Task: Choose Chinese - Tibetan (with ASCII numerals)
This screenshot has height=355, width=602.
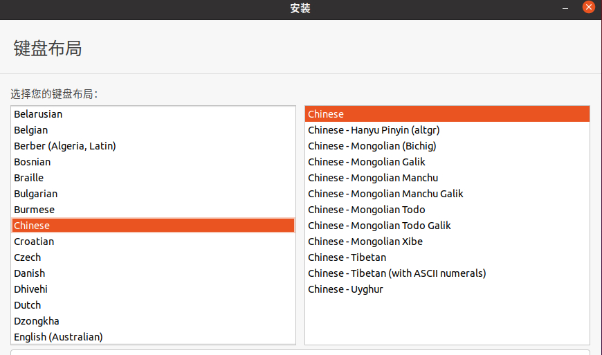Action: pyautogui.click(x=447, y=273)
